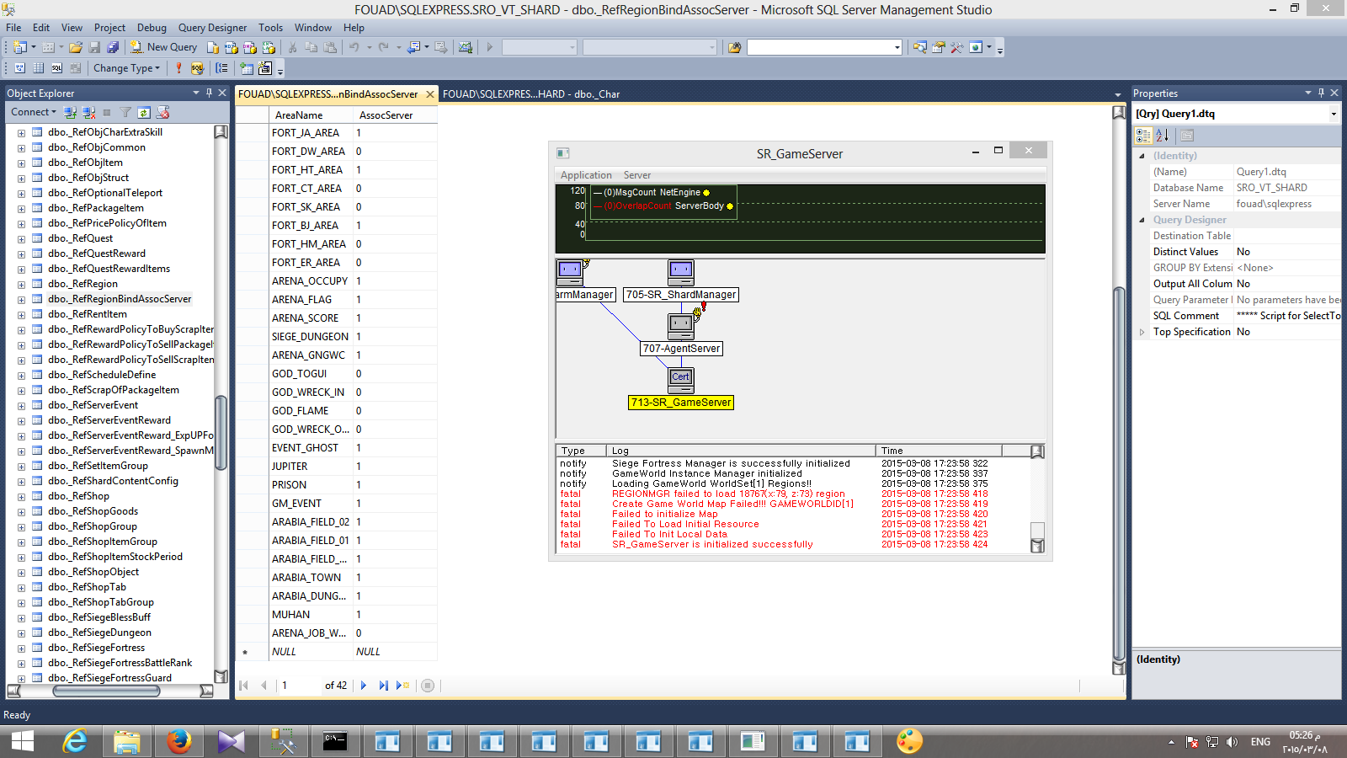Click the Object Explorer vertical scrollbar thumb
Image resolution: width=1347 pixels, height=758 pixels.
click(x=221, y=434)
